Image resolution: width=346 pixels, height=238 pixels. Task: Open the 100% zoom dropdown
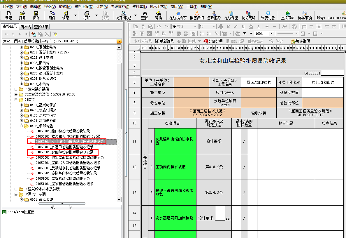pos(272,34)
